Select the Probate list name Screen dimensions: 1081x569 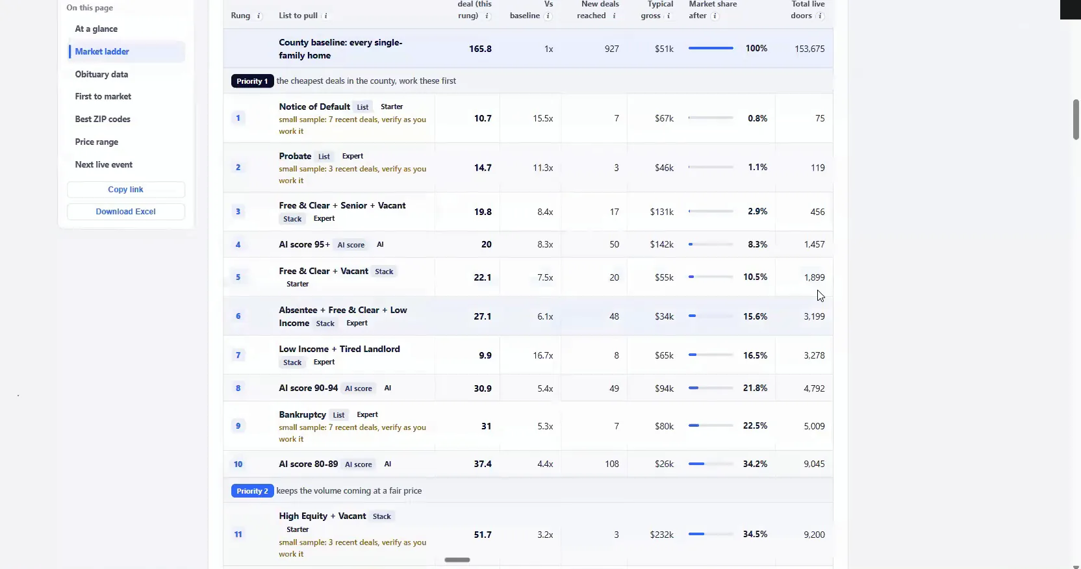click(295, 156)
